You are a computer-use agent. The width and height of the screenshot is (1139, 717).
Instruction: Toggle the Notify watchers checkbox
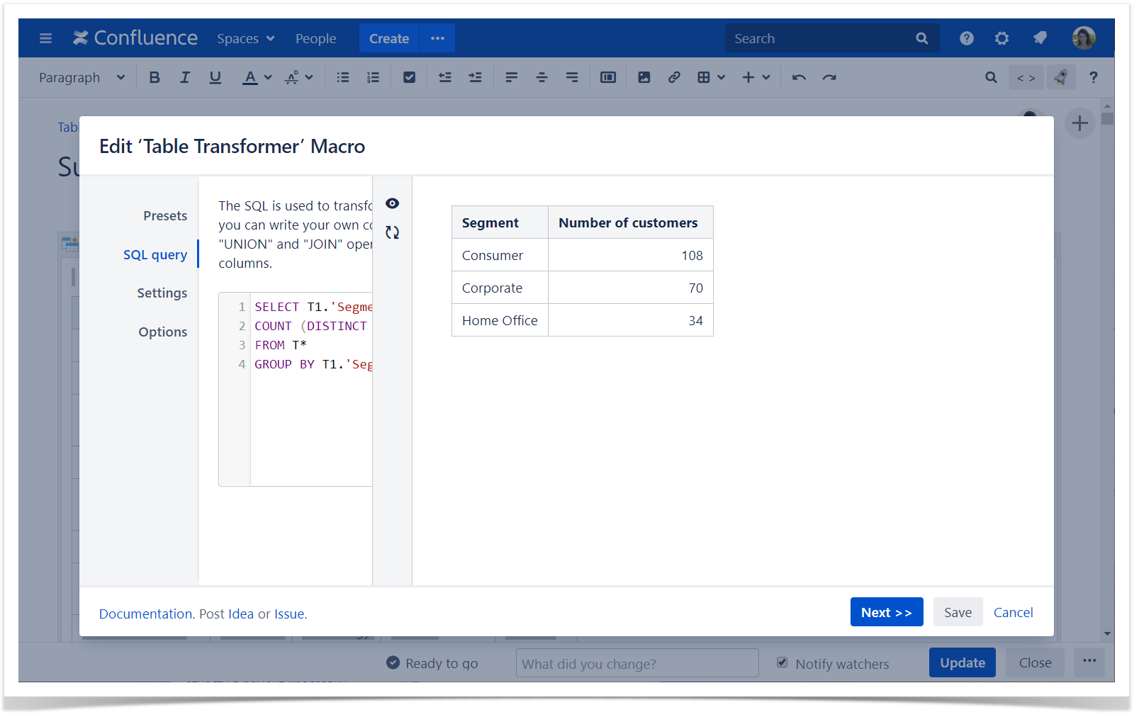tap(782, 663)
